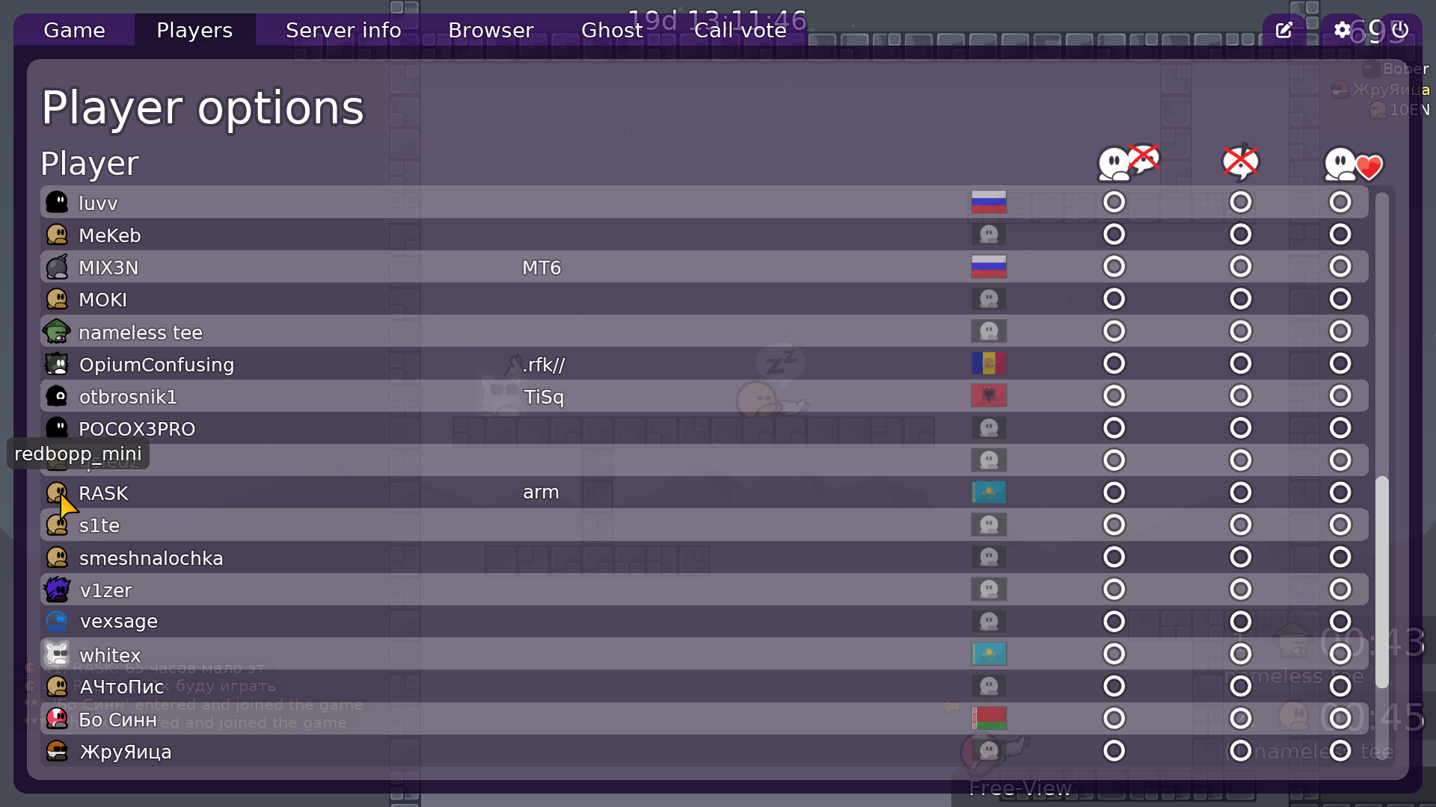Image resolution: width=1436 pixels, height=807 pixels.
Task: Click the Moldova flag in OpiumConfusing's row
Action: coord(989,363)
